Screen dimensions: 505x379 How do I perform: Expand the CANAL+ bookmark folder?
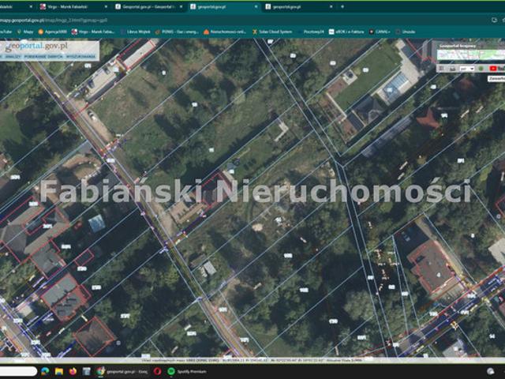tap(380, 32)
